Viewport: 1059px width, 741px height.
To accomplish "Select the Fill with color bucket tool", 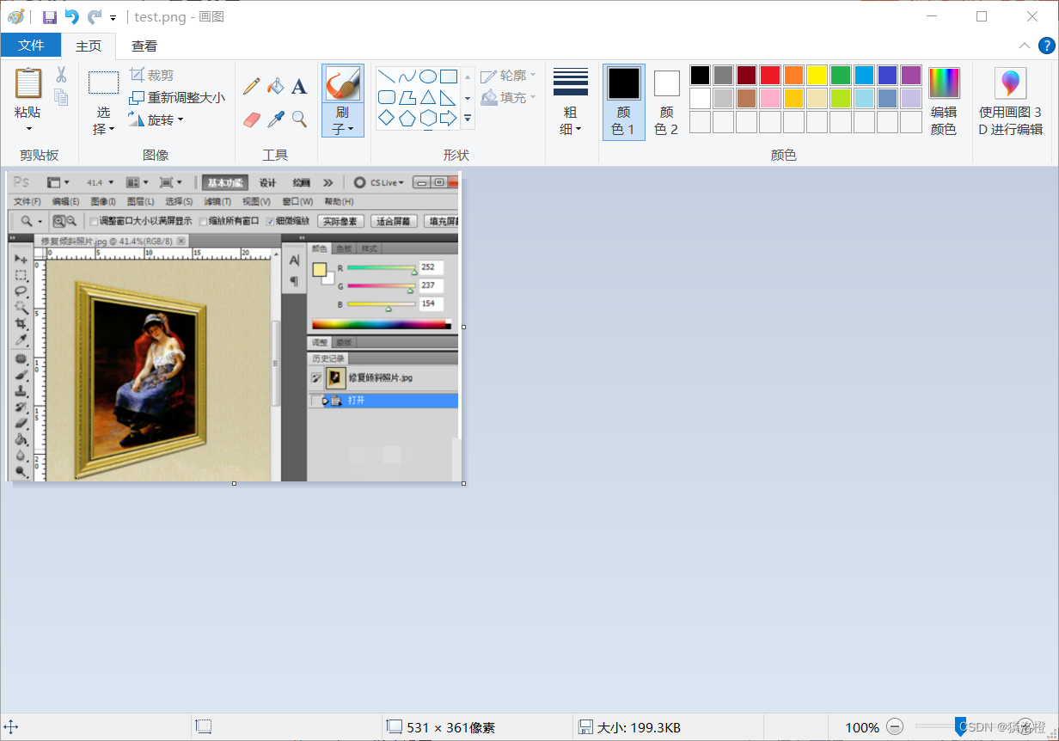I will pyautogui.click(x=275, y=85).
